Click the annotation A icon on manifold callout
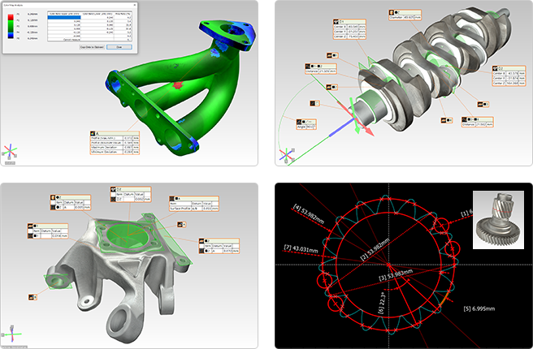This screenshot has height=349, width=533. point(93,132)
